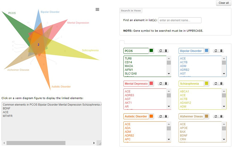233x148 pixels.
Task: Clear Schizophrenia list using trash icon
Action: pos(221,84)
